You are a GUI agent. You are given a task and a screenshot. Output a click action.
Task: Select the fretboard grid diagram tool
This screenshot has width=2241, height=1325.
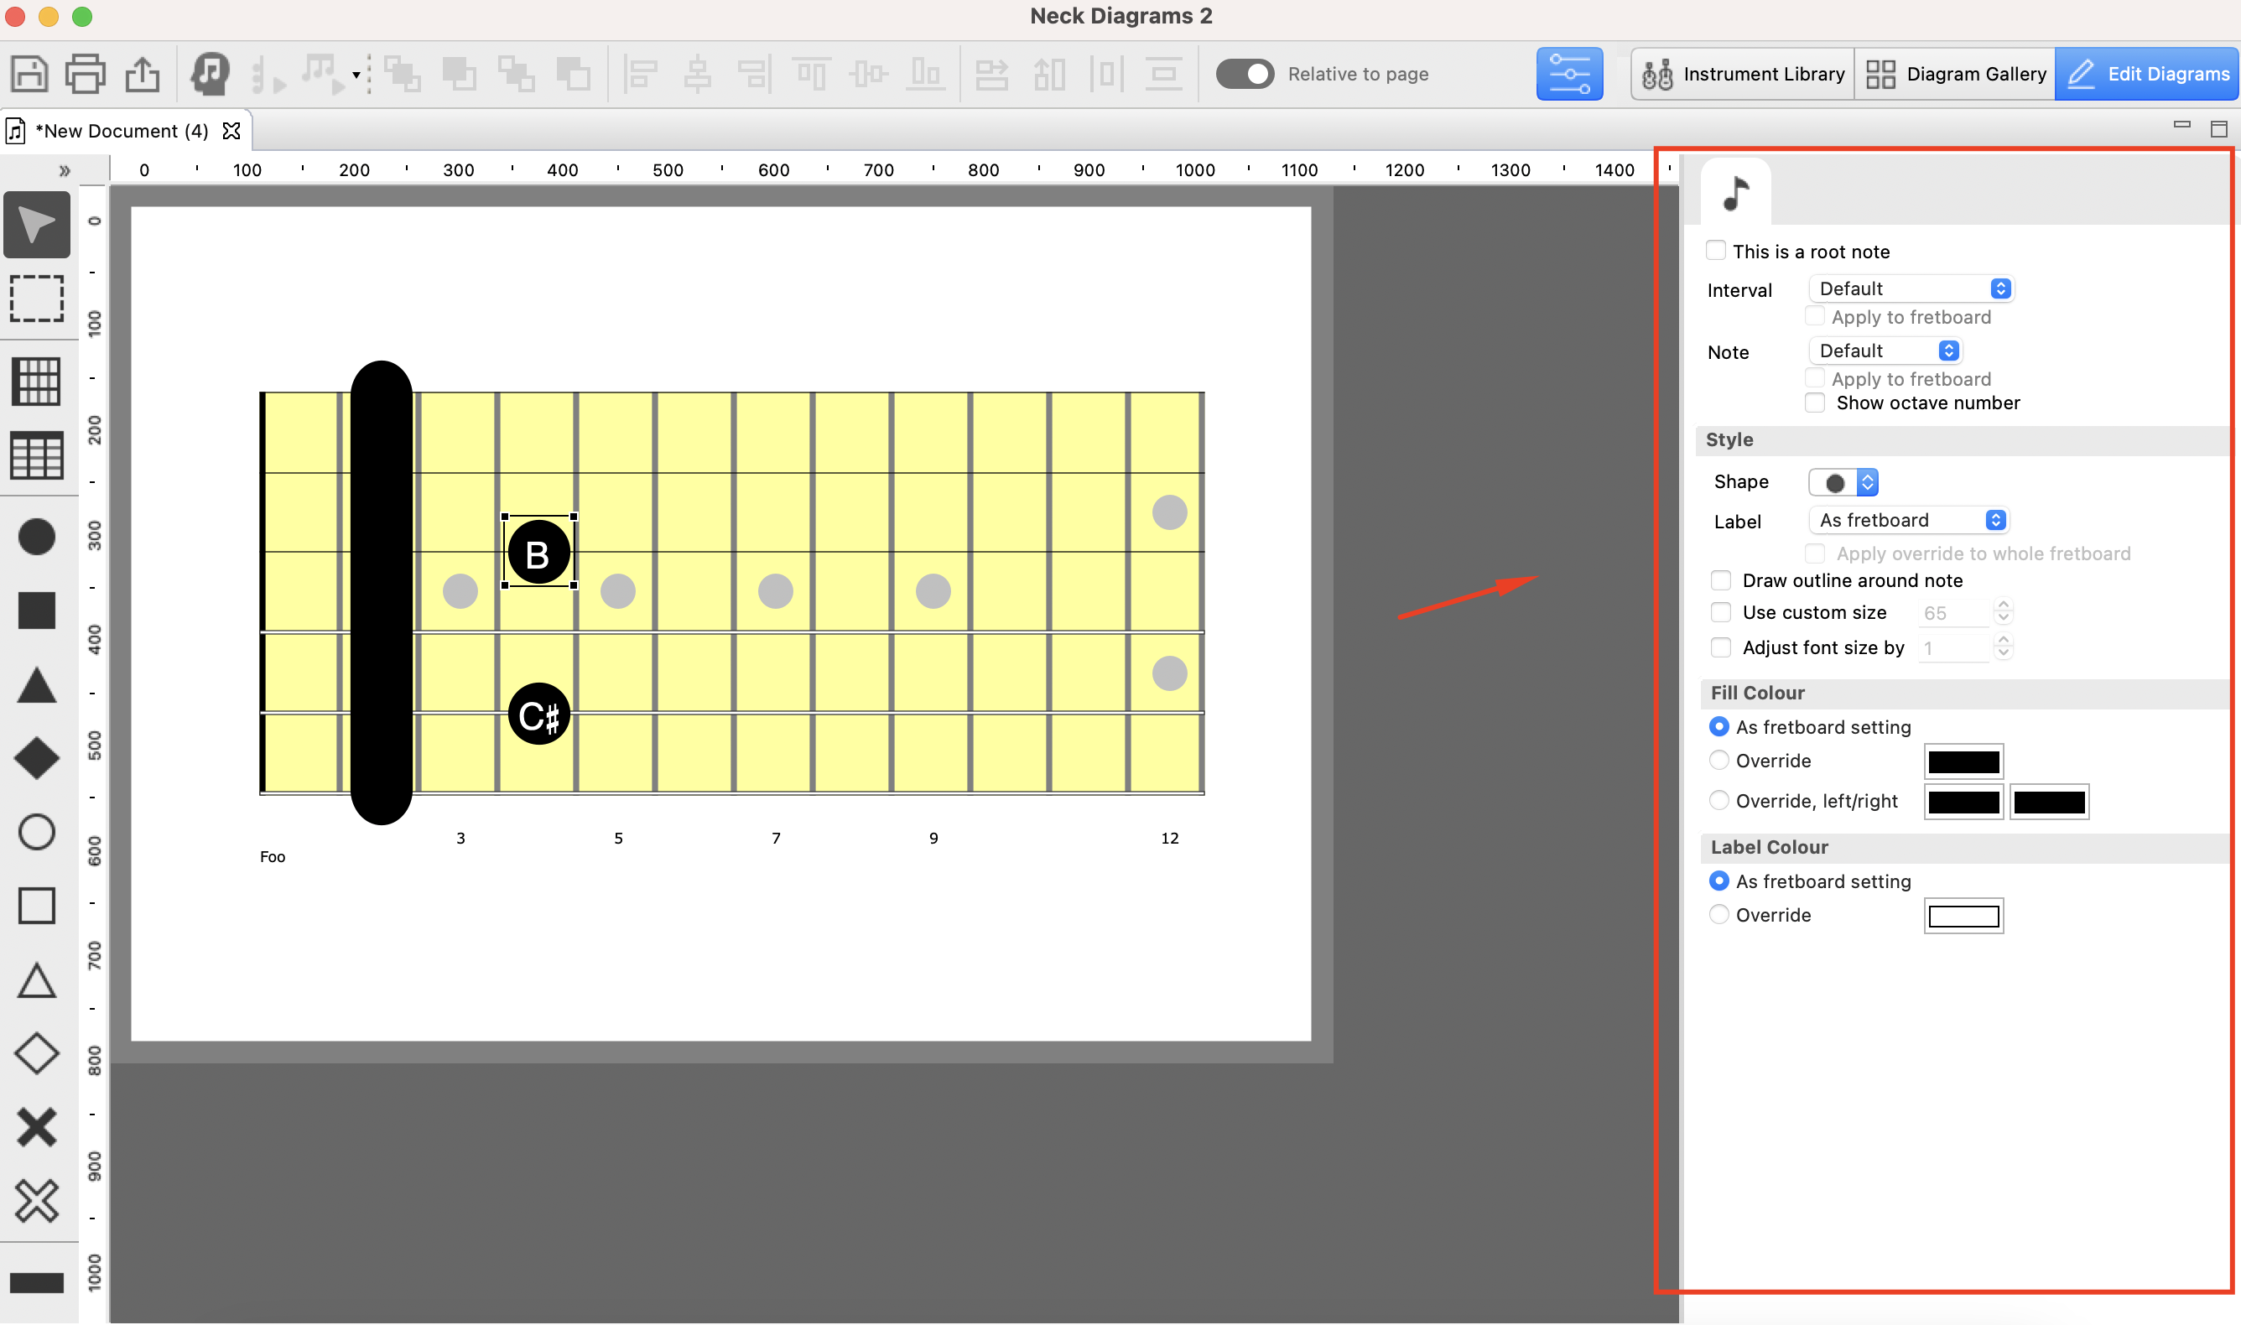point(37,382)
